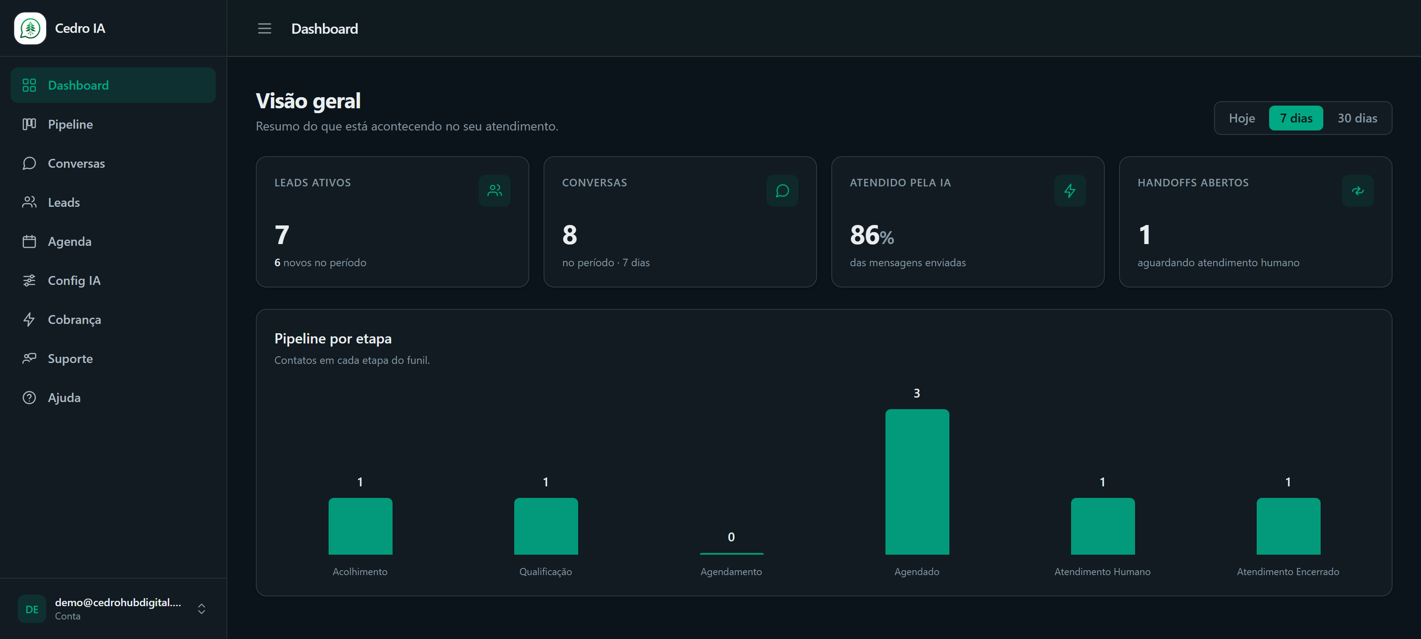
Task: Click the Qualificação bar in chart
Action: click(546, 527)
